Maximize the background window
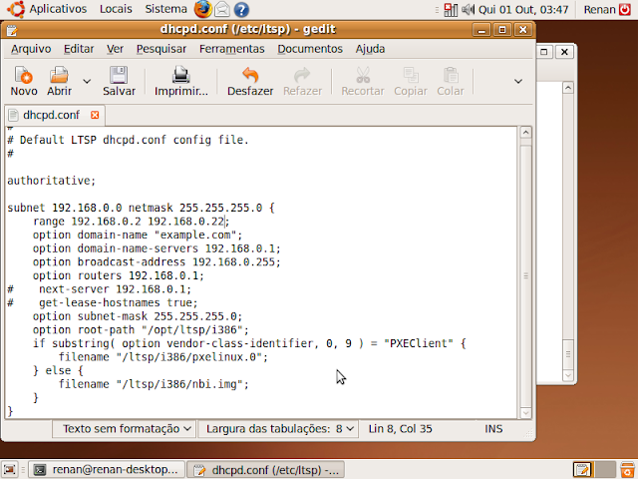638x479 pixels. [544, 52]
